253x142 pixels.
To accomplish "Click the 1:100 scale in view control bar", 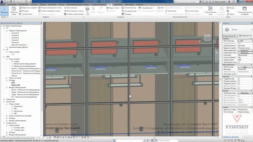I will click(x=49, y=138).
